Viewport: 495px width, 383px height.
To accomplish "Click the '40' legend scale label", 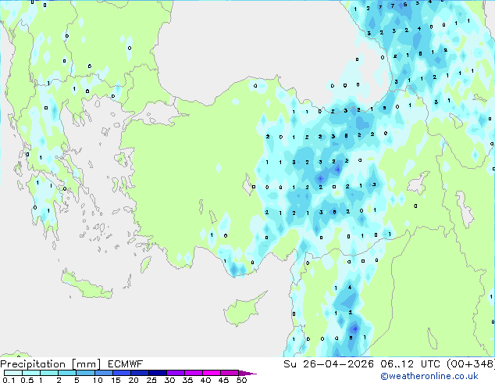I will (x=205, y=380).
